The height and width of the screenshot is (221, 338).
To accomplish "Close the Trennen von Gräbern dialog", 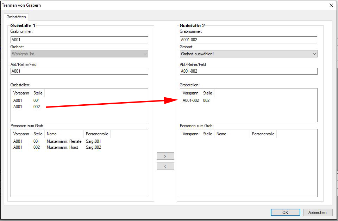I will click(x=331, y=5).
